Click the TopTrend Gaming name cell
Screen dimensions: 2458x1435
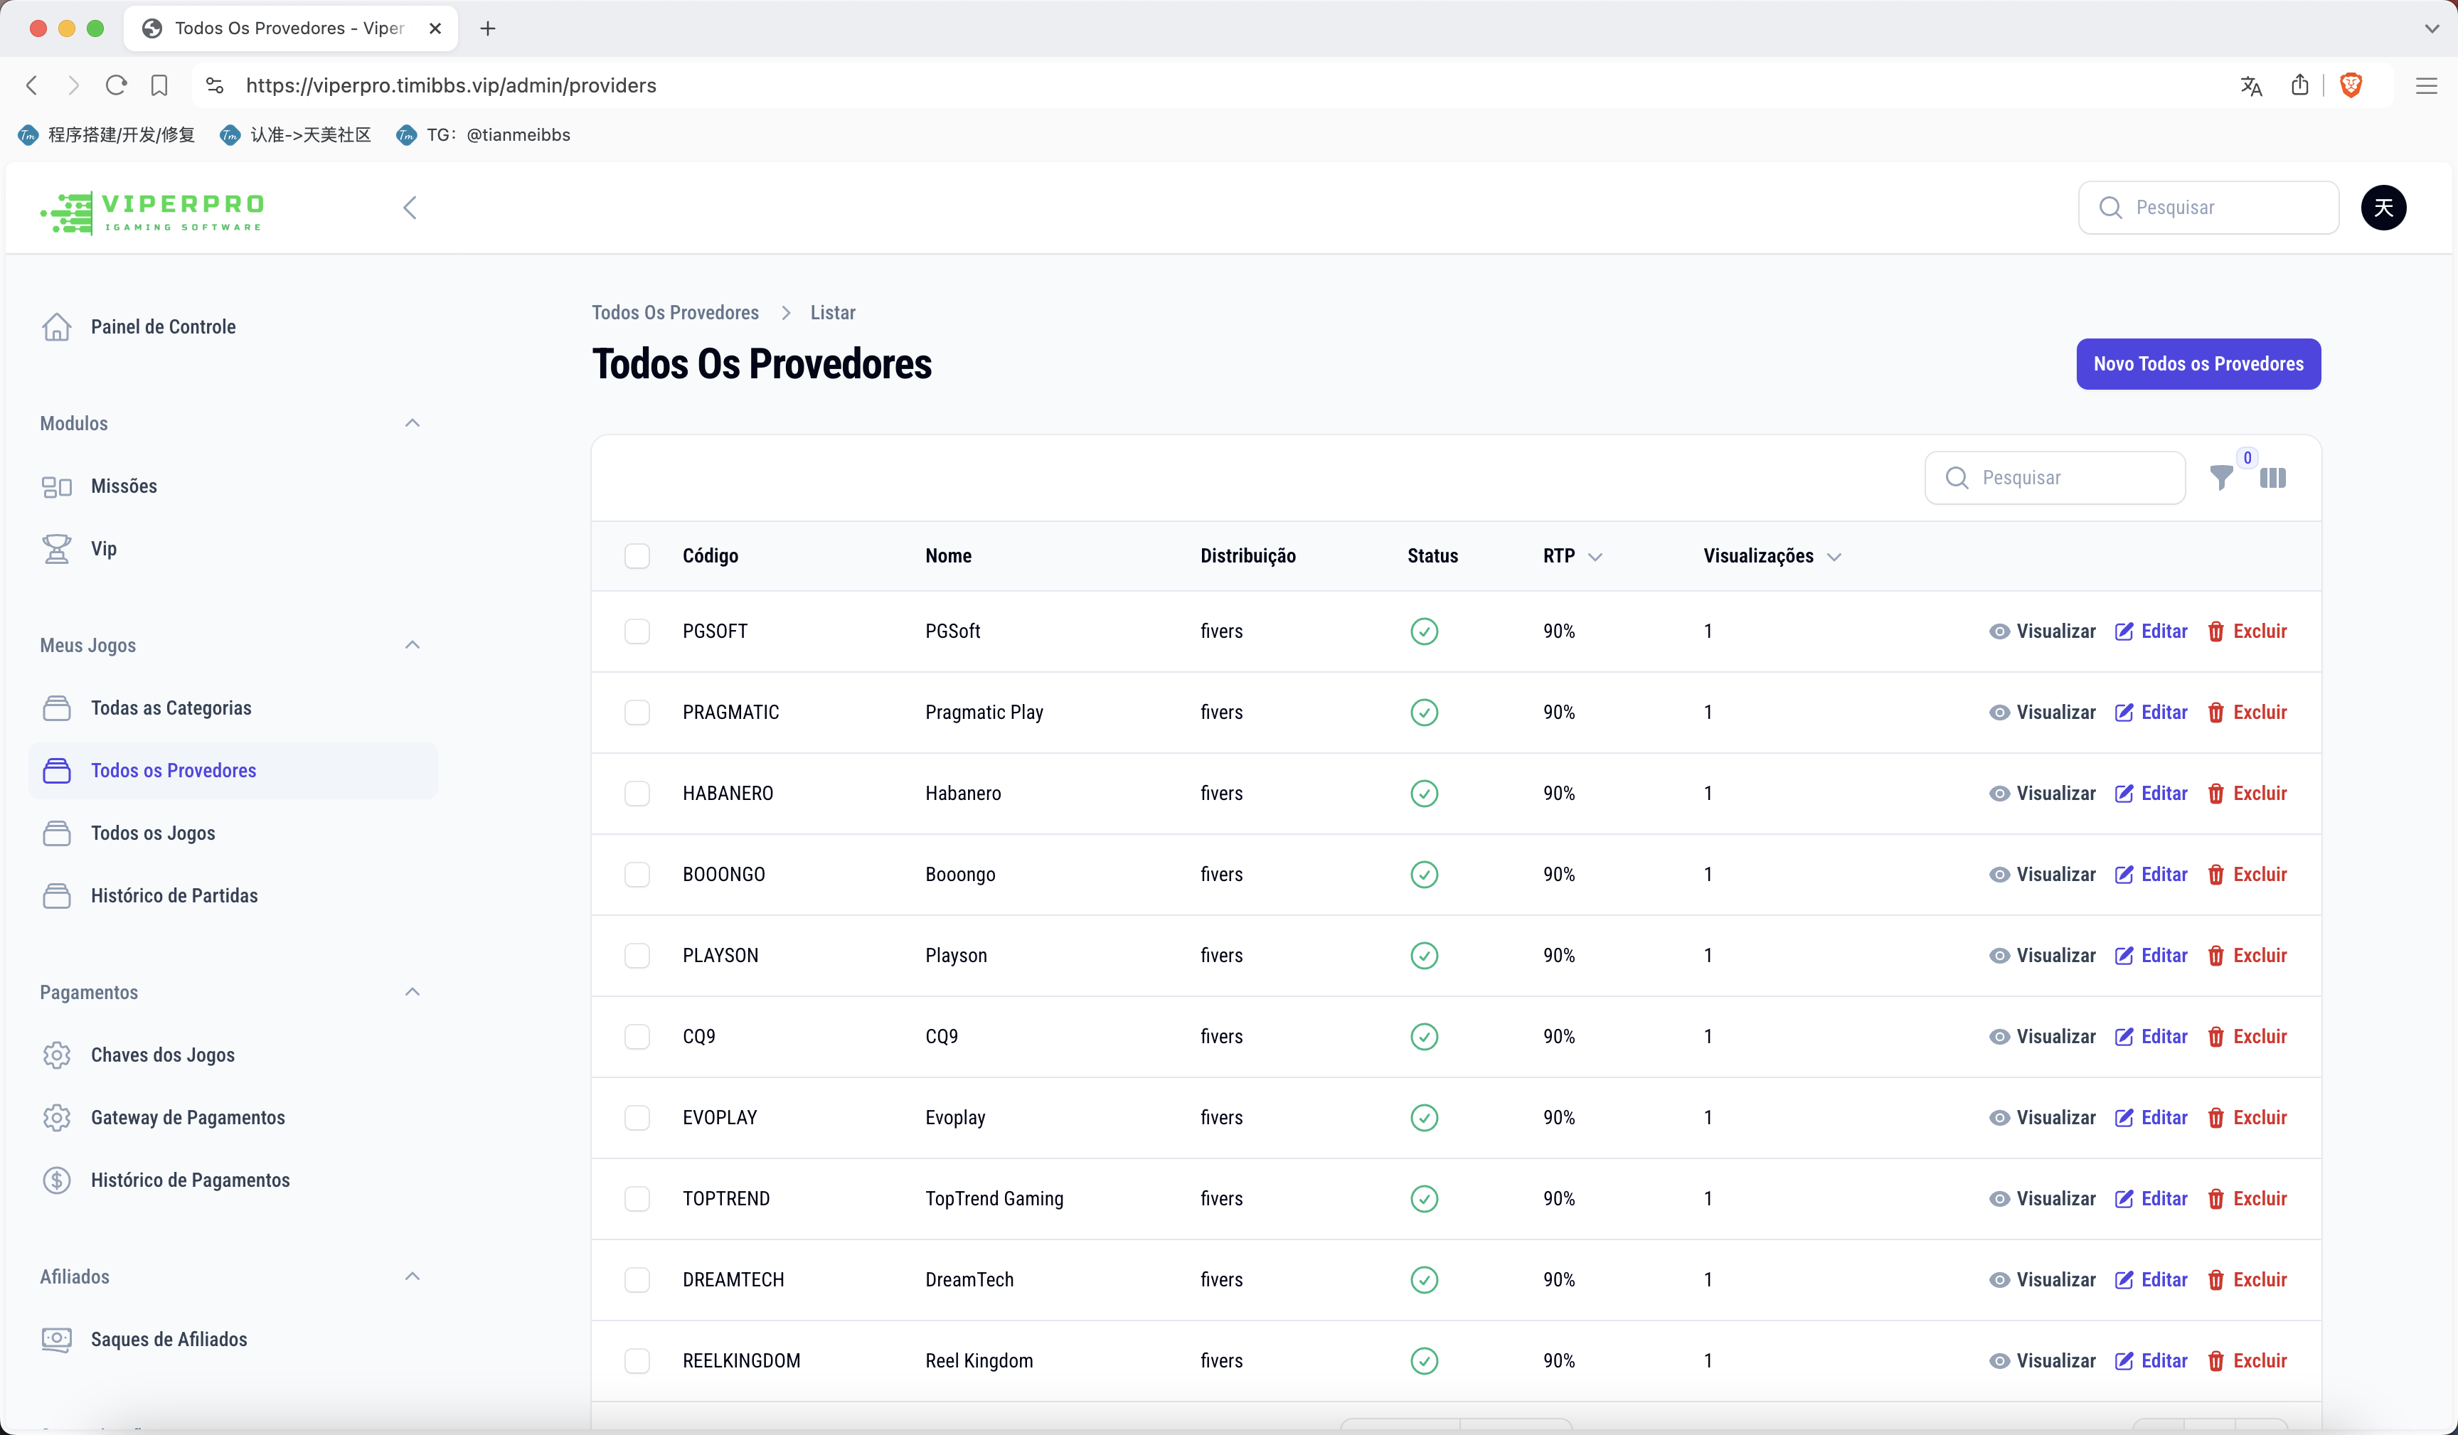pos(994,1199)
